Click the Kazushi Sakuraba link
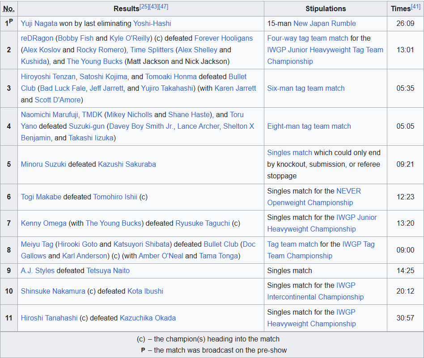The width and height of the screenshot is (424, 358). click(127, 164)
